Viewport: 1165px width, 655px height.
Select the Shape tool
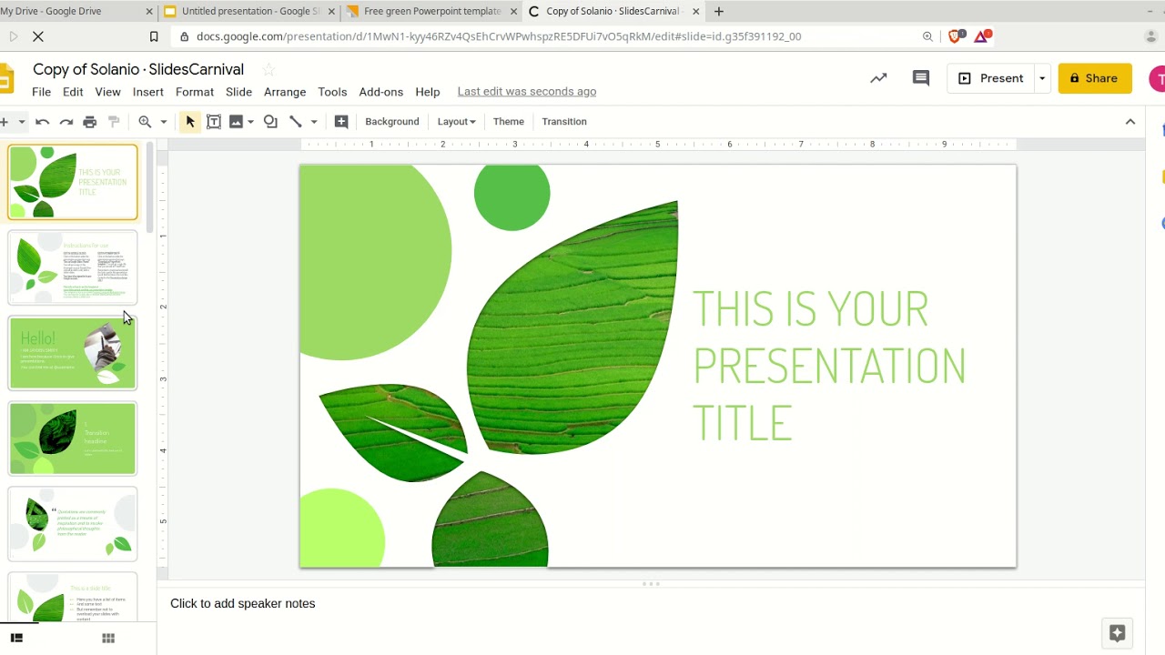tap(270, 122)
